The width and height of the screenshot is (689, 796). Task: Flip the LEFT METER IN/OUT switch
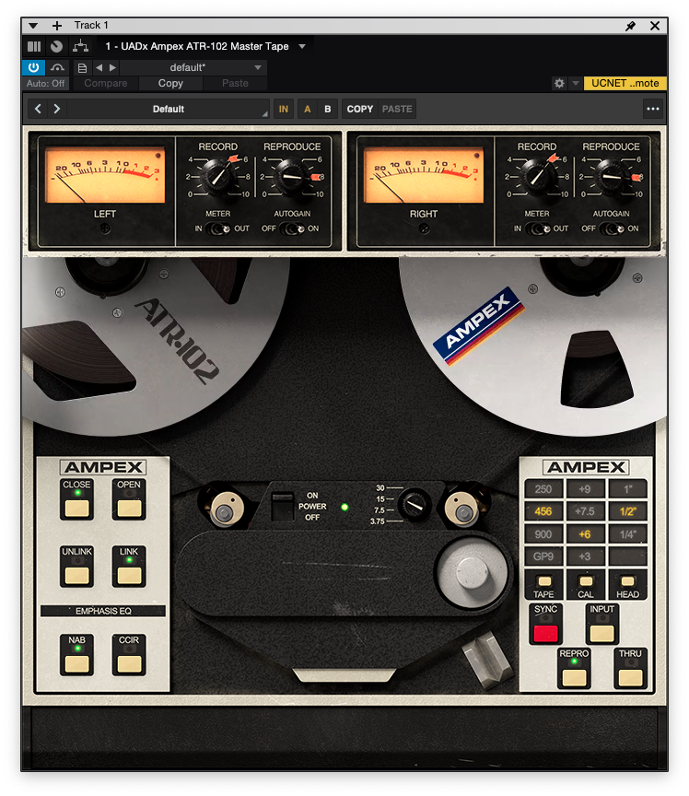click(219, 229)
